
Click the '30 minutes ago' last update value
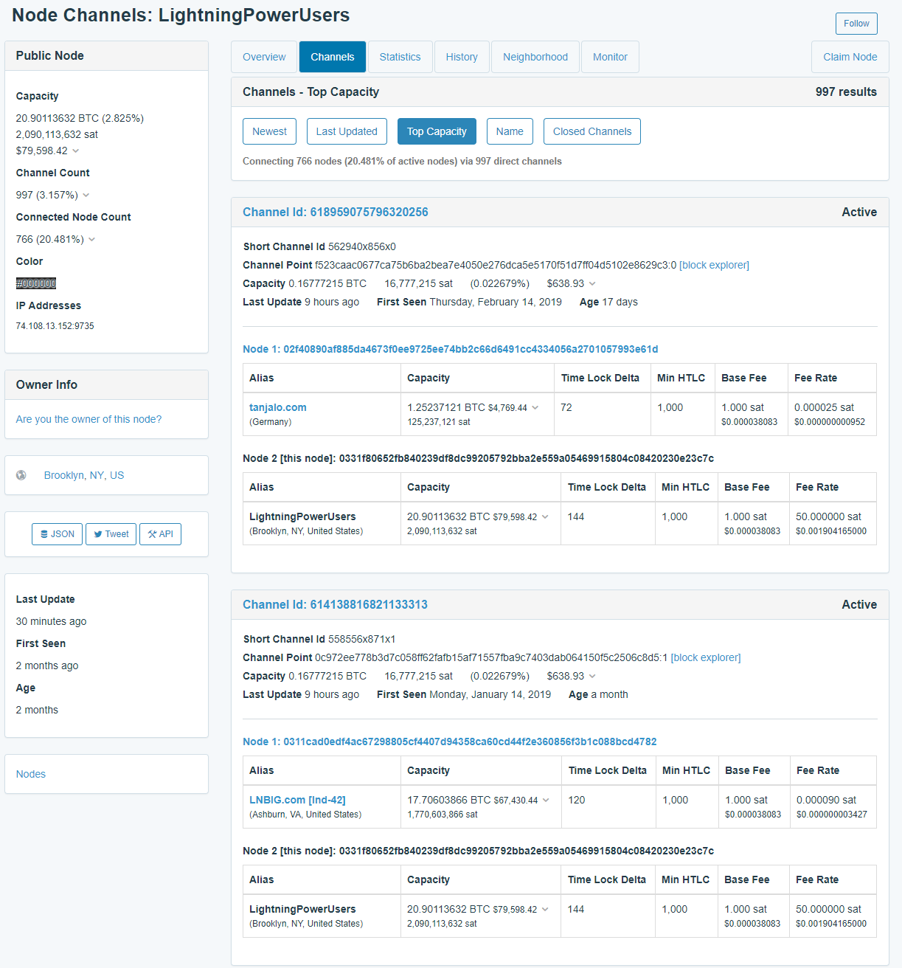click(51, 621)
